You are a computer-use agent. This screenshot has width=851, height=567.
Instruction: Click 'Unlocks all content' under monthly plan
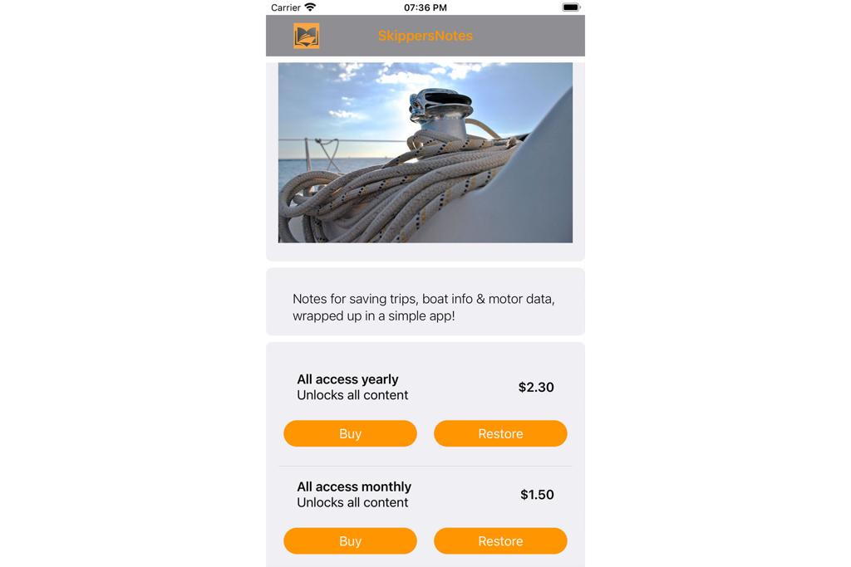(352, 502)
